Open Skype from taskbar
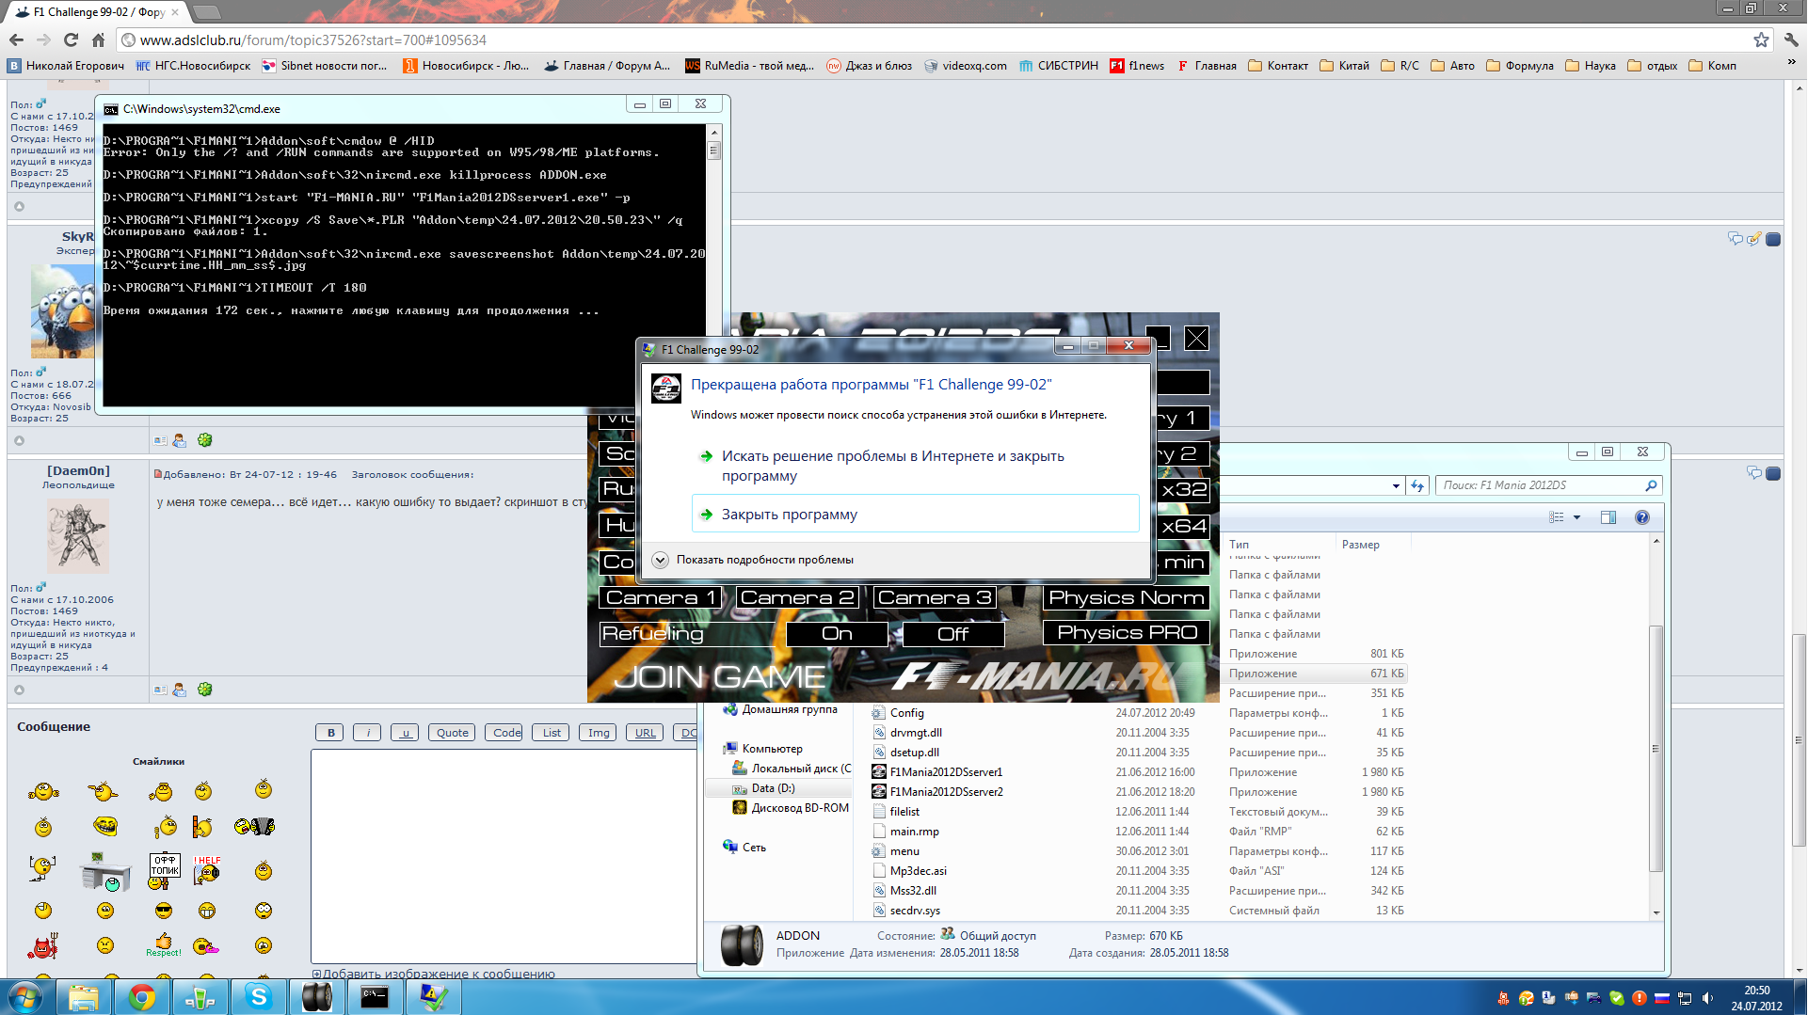This screenshot has height=1015, width=1808. coord(258,997)
